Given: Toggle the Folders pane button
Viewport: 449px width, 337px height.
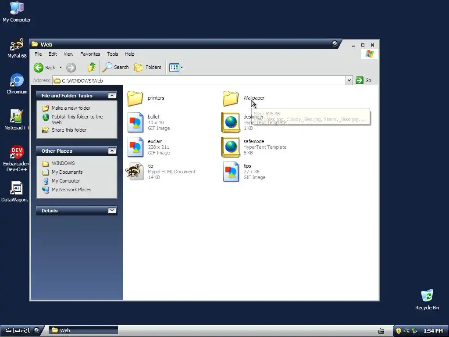Looking at the screenshot, I should click(148, 67).
